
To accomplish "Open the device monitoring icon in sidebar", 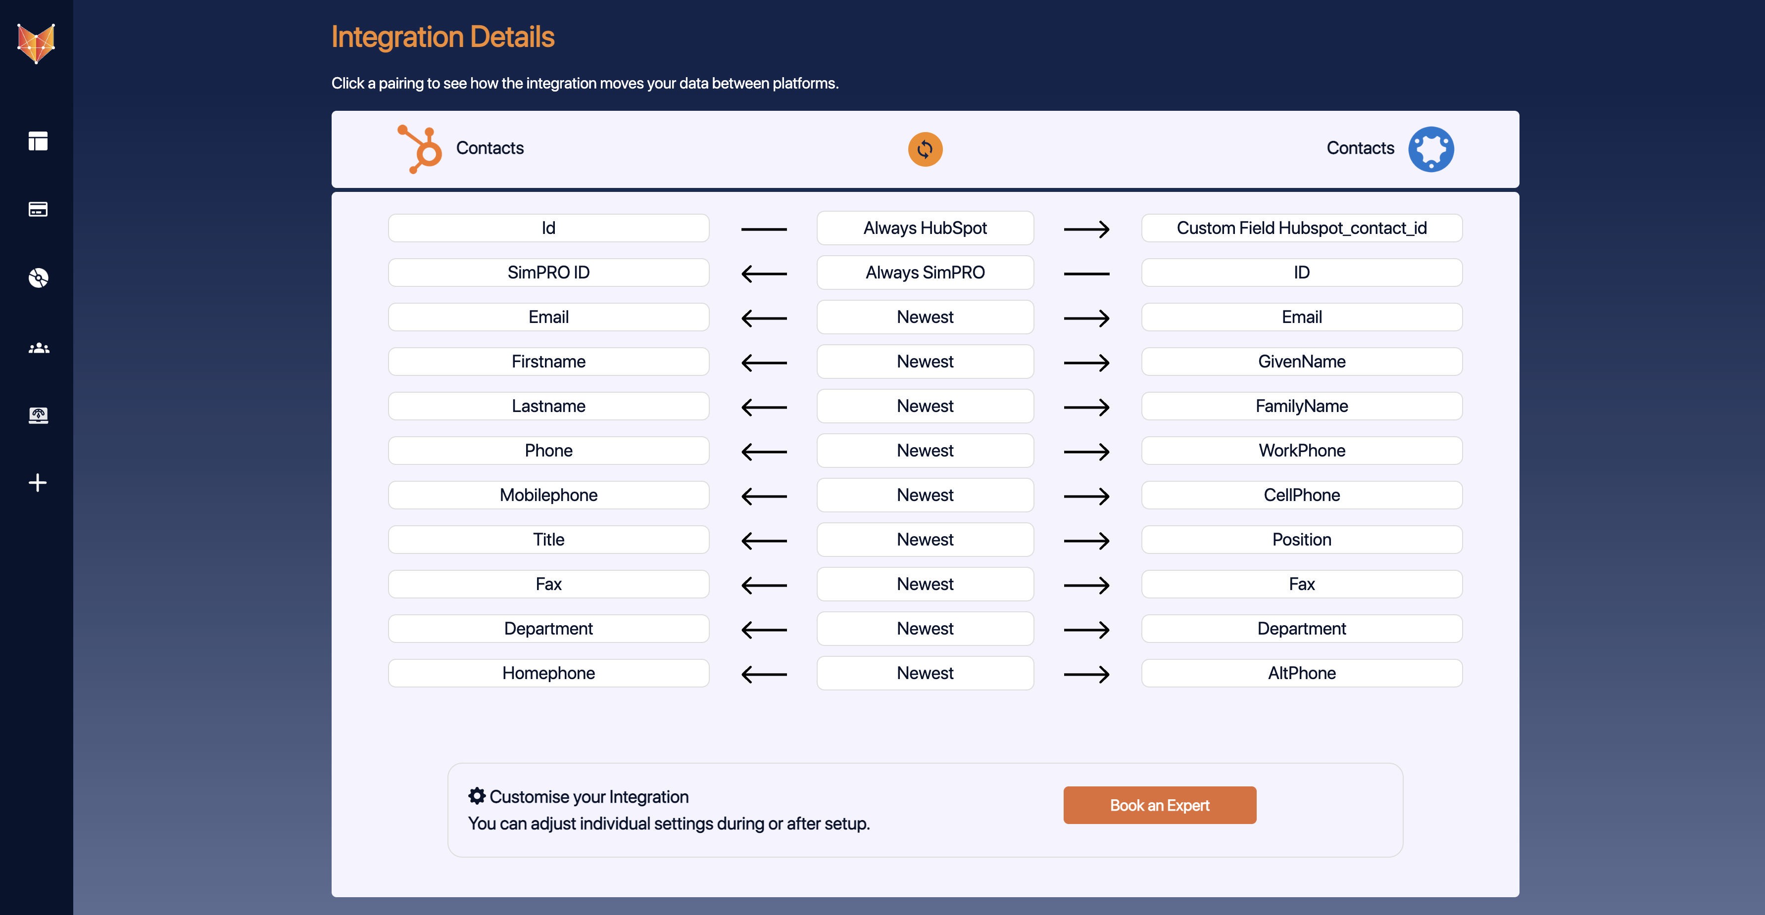I will click(x=38, y=414).
